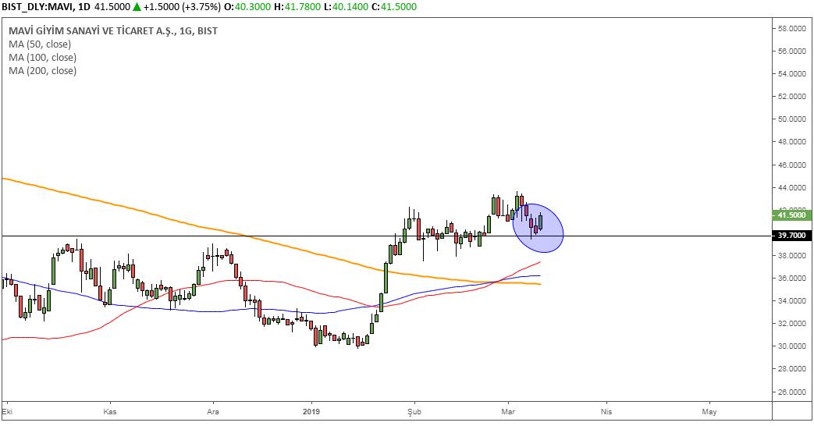The image size is (814, 426).
Task: Click the Ara month label on time axis
Action: [x=213, y=411]
